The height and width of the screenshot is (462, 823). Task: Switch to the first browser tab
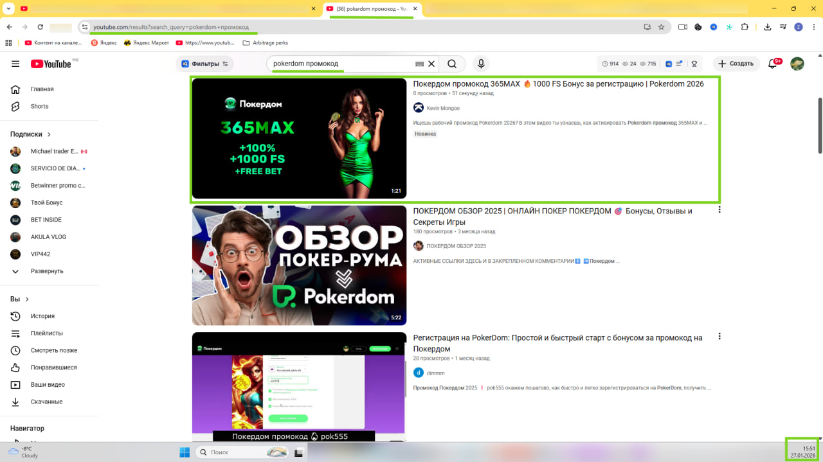point(168,8)
